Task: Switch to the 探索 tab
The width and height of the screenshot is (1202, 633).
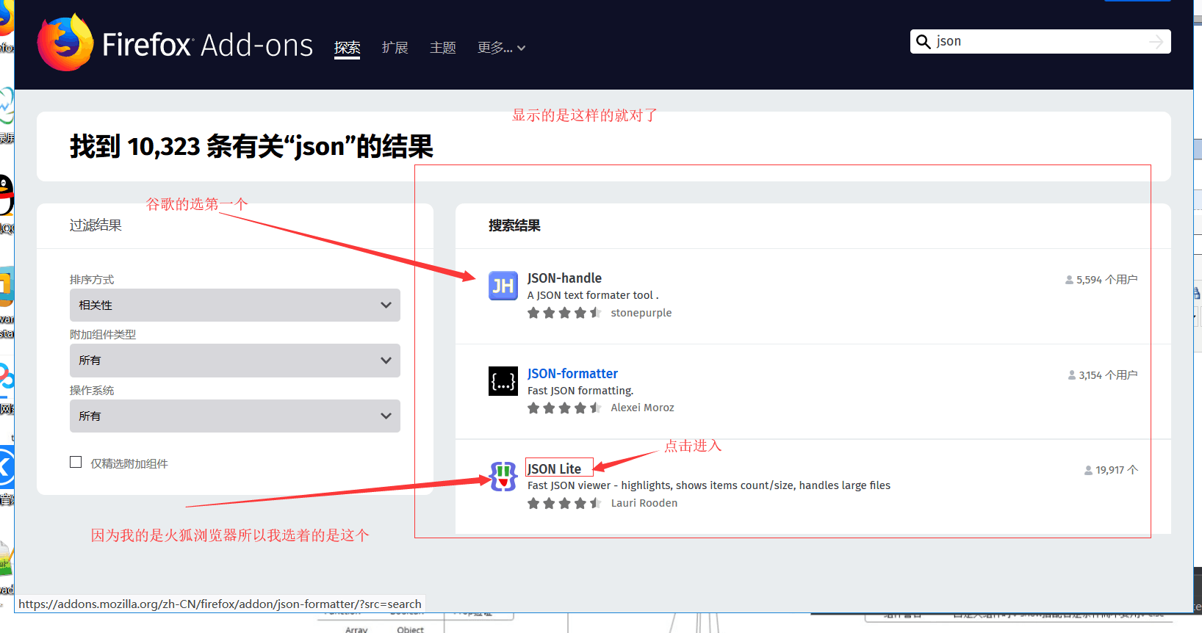Action: click(347, 48)
